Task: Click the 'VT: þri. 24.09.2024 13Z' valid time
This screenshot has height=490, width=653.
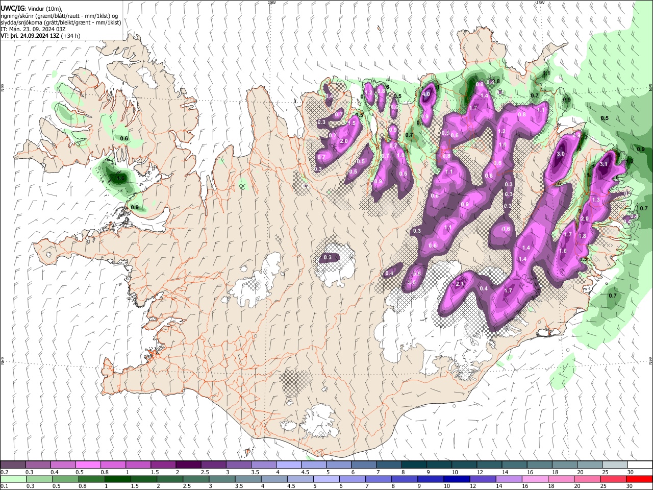Action: tap(30, 36)
